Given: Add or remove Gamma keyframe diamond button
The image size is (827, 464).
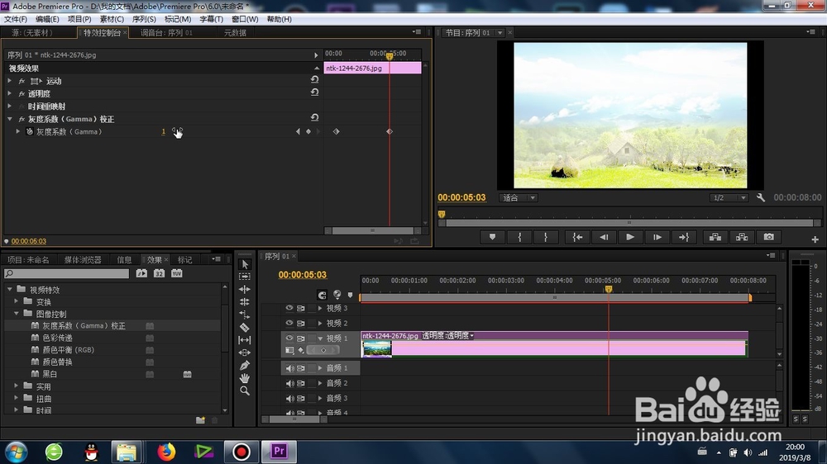Looking at the screenshot, I should pos(308,131).
